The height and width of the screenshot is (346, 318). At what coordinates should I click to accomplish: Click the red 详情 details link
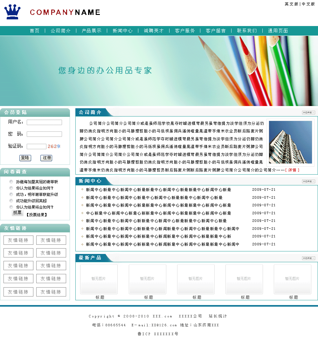[292, 170]
